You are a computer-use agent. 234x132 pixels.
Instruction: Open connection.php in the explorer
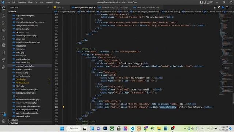click(x=23, y=29)
